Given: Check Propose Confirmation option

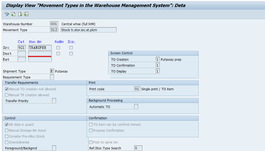Looking at the screenshot, I should (x=91, y=130).
